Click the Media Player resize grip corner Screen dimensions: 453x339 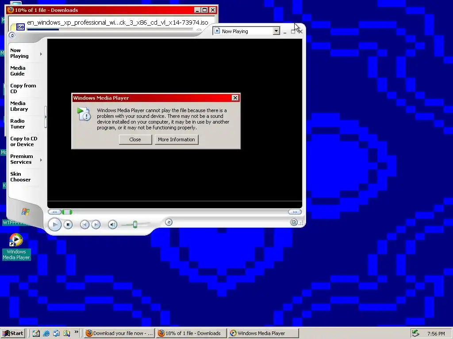[301, 223]
